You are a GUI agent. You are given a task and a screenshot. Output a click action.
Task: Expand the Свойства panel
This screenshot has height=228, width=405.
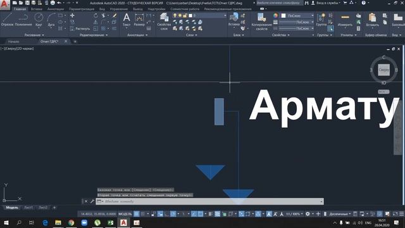[x=280, y=35]
